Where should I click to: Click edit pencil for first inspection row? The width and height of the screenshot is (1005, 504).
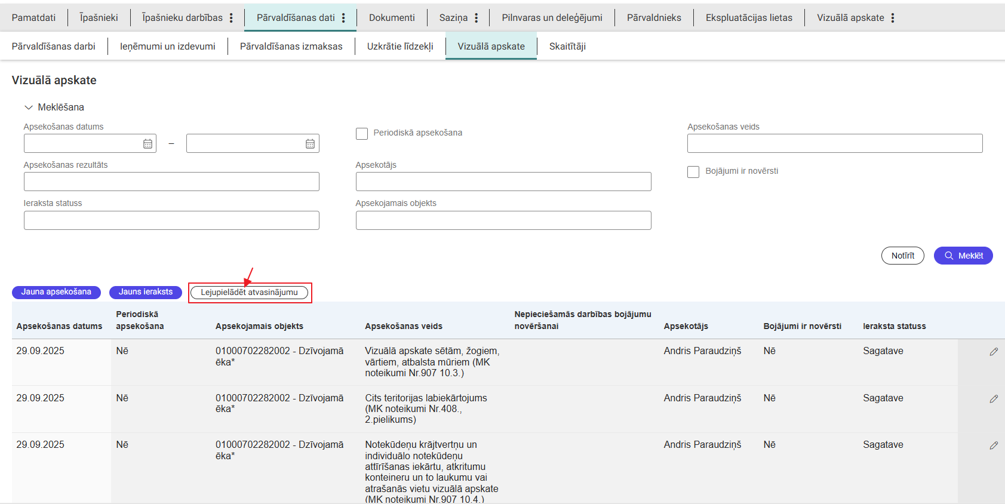tap(993, 352)
